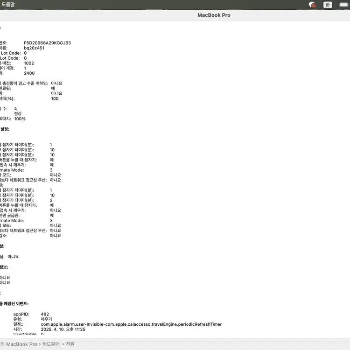Image resolution: width=350 pixels, height=350 pixels.
Task: Click the com.apple.alarm periodicRefreshTimer schedule text
Action: click(131, 324)
